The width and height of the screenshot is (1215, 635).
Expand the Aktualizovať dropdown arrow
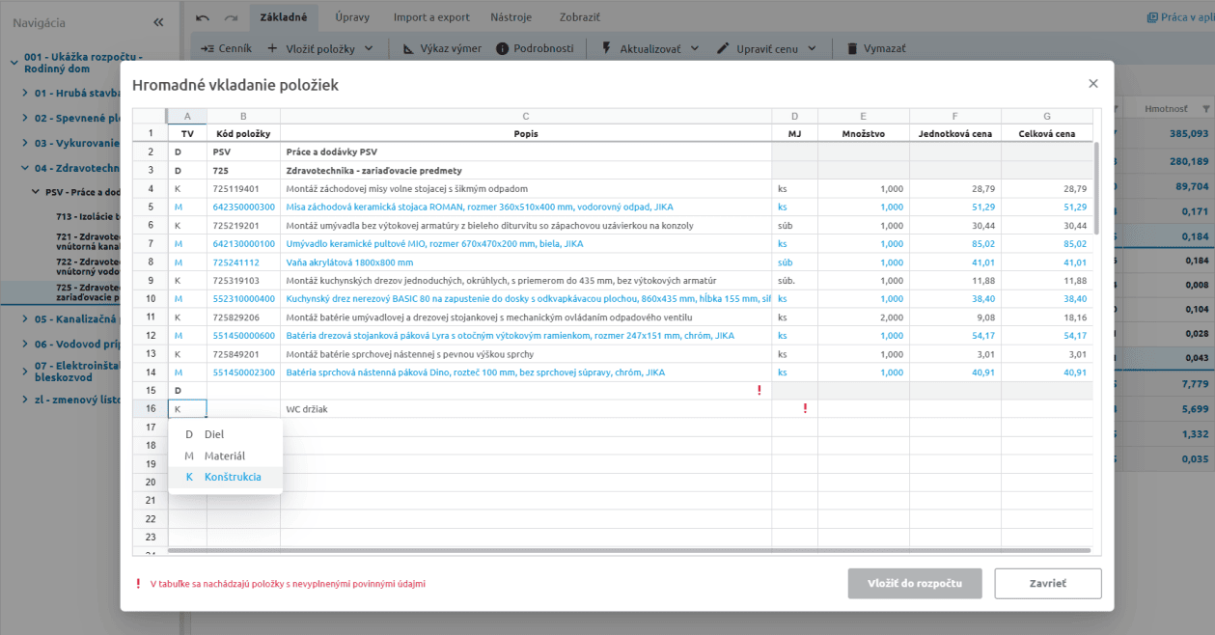695,48
